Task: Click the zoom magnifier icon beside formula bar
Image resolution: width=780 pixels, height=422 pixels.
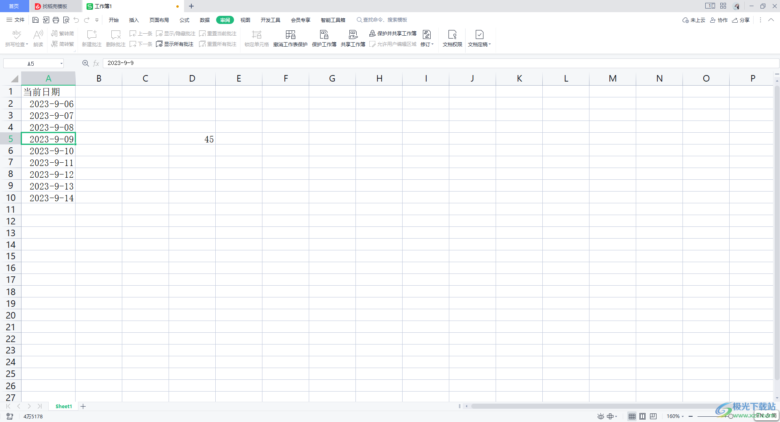Action: 85,63
